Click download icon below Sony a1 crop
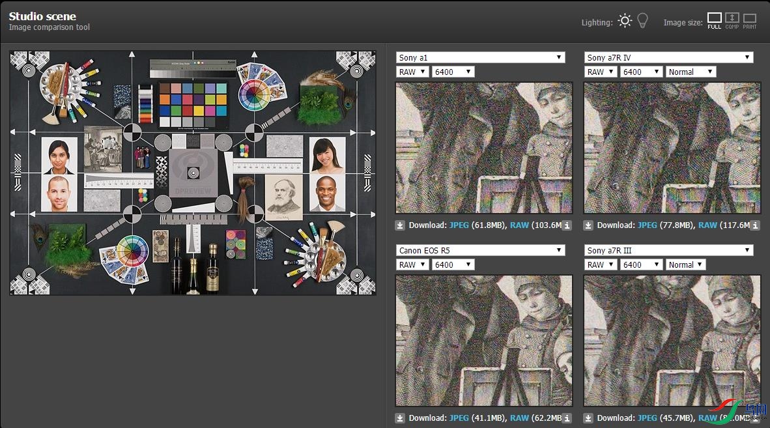Screen dimensions: 770x428 point(401,225)
